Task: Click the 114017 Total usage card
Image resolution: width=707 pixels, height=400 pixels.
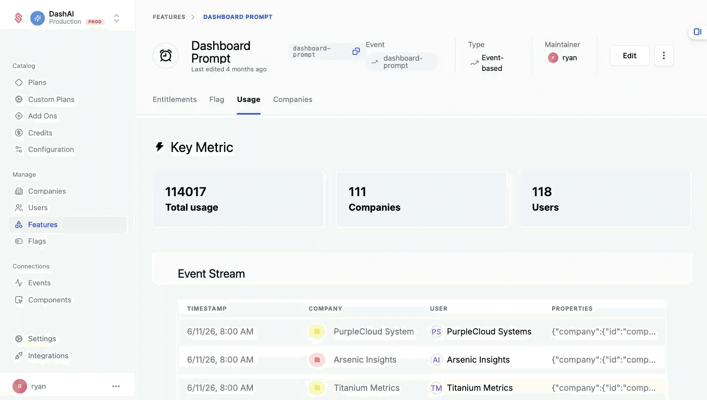Action: tap(238, 199)
